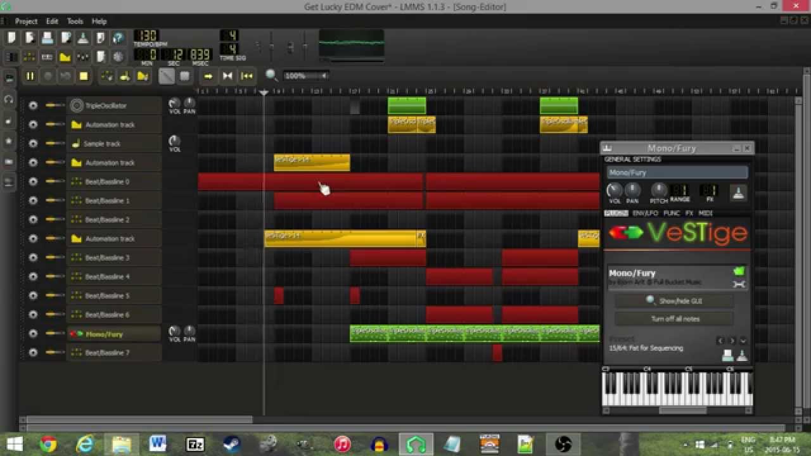This screenshot has height=456, width=811.
Task: Open Google Chrome from the taskbar
Action: coord(48,444)
